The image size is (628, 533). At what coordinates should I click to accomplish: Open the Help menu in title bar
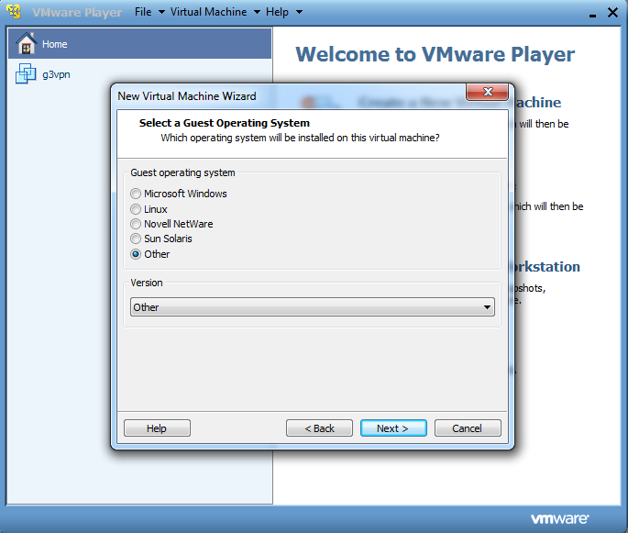pyautogui.click(x=283, y=12)
